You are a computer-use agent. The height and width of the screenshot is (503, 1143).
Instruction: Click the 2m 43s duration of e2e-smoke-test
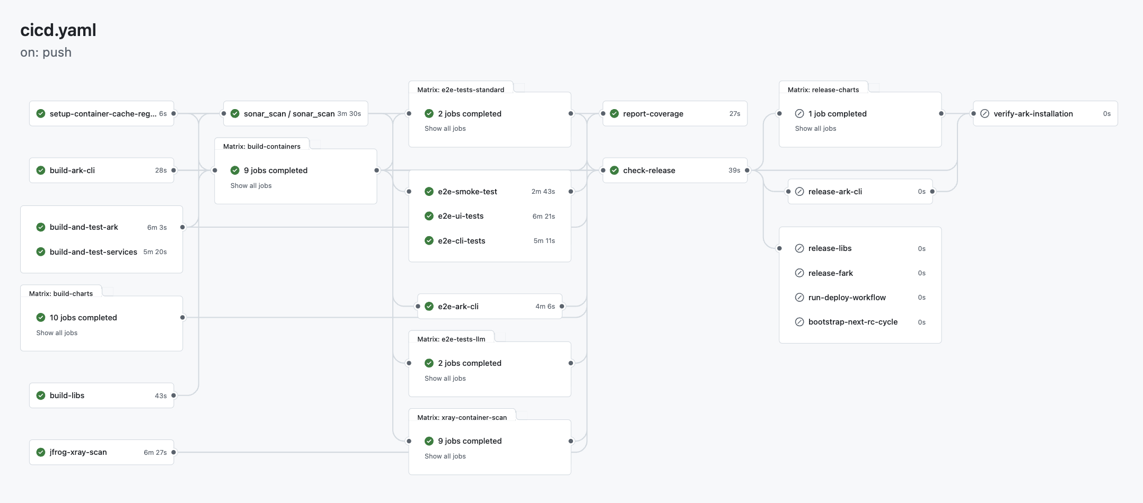click(543, 192)
